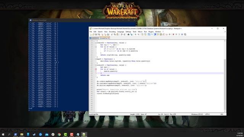Screen dimensions: 244x137
Task: Save the file with the Save icon
Action: 96,34
